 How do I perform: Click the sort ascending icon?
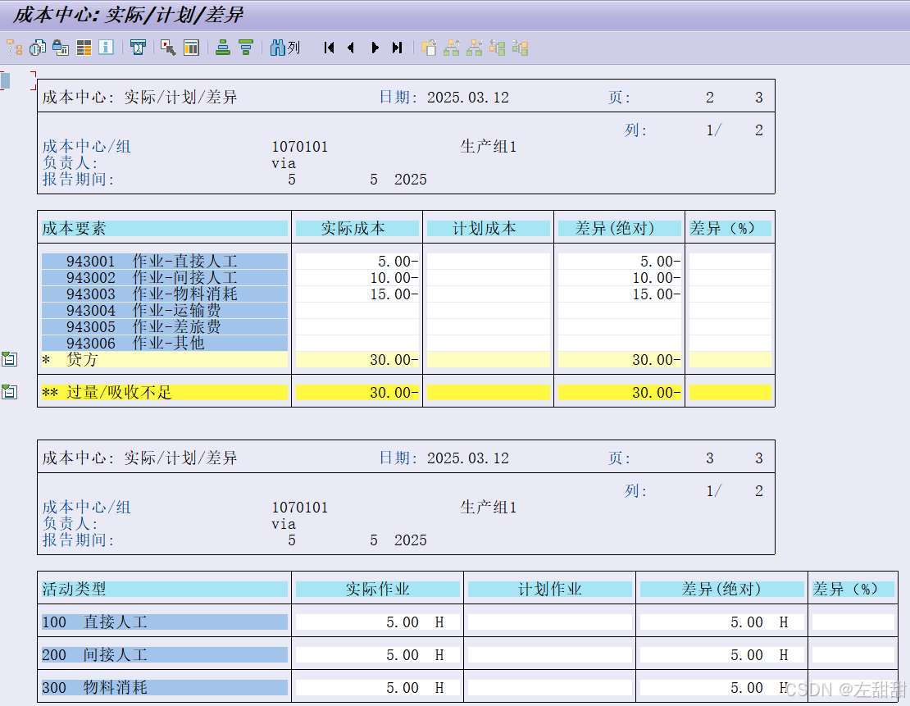[x=223, y=48]
